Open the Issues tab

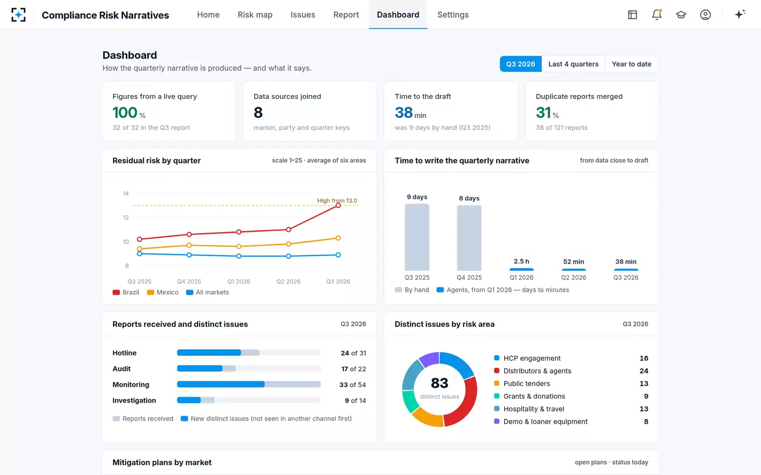(x=303, y=15)
